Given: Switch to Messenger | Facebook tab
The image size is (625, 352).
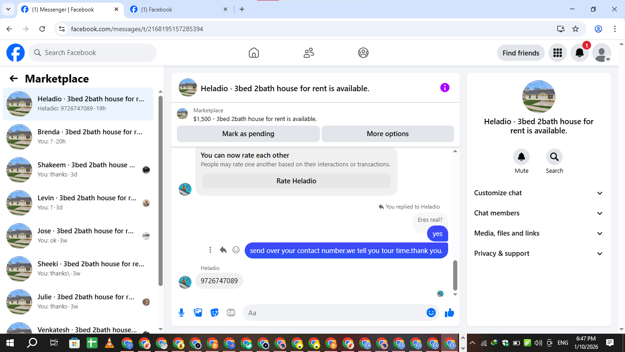Looking at the screenshot, I should 70,9.
